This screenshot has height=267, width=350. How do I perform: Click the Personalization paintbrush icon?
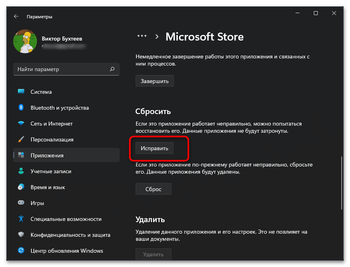(21, 139)
